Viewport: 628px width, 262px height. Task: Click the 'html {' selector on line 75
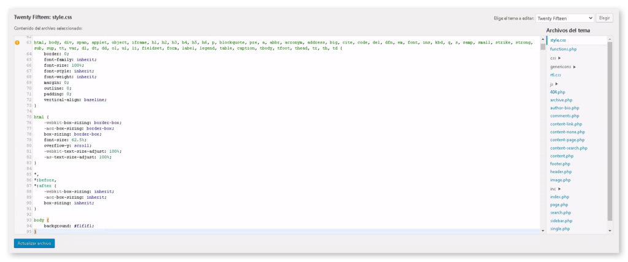click(41, 117)
